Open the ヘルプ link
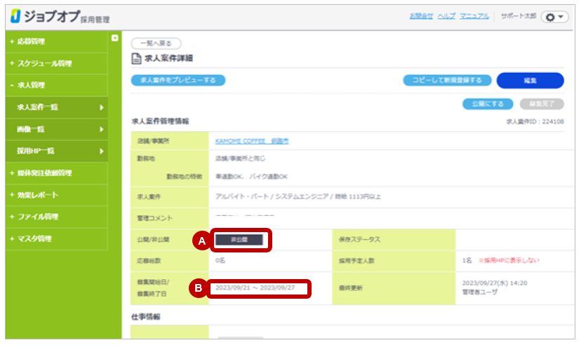 coord(446,16)
